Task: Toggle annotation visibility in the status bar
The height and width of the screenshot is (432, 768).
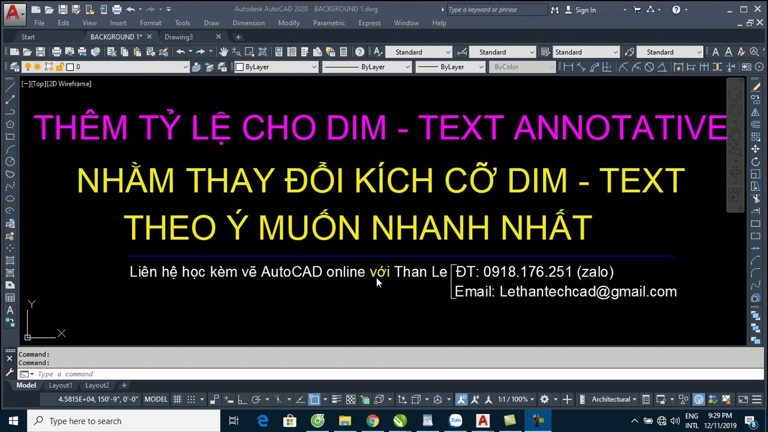Action: (461, 399)
